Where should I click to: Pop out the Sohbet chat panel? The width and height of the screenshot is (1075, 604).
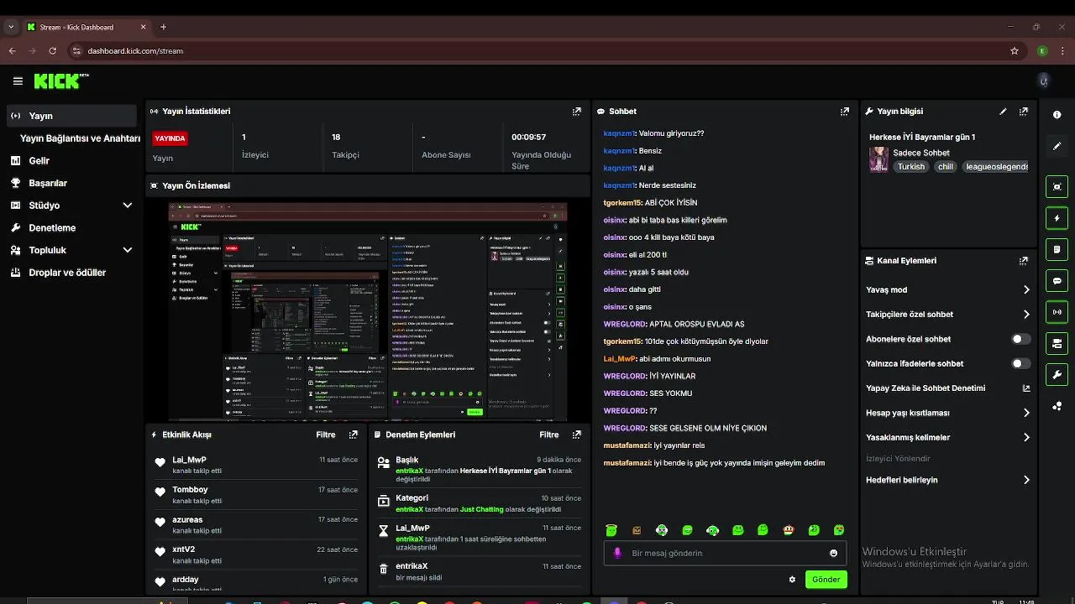click(x=844, y=112)
